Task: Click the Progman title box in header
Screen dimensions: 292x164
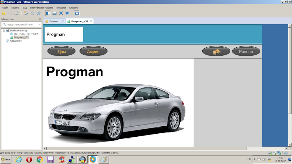Action: click(64, 34)
